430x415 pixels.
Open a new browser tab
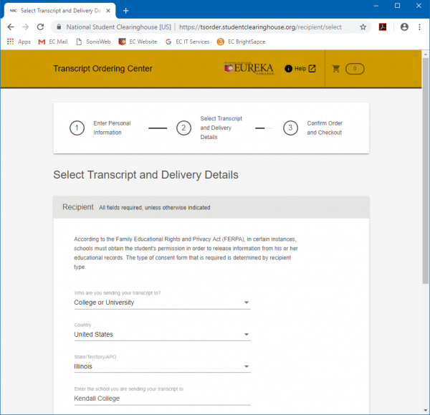click(126, 10)
